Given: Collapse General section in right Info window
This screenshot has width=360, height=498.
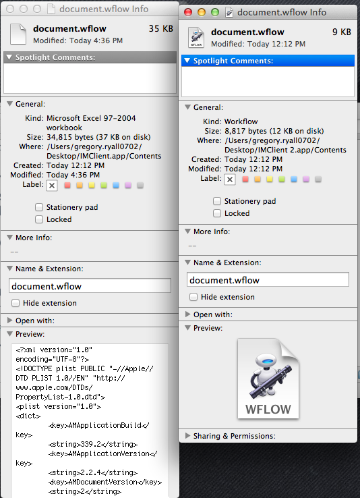Looking at the screenshot, I should pyautogui.click(x=188, y=107).
